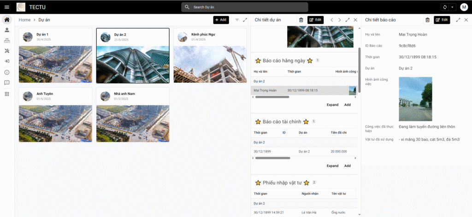Click the Tiền đã chi column header
Viewport: 472px width, 217px height.
pyautogui.click(x=339, y=132)
